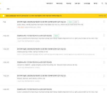Open 큐레이션 설정 in yellow banner
The height and width of the screenshot is (93, 107).
pyautogui.click(x=102, y=16)
